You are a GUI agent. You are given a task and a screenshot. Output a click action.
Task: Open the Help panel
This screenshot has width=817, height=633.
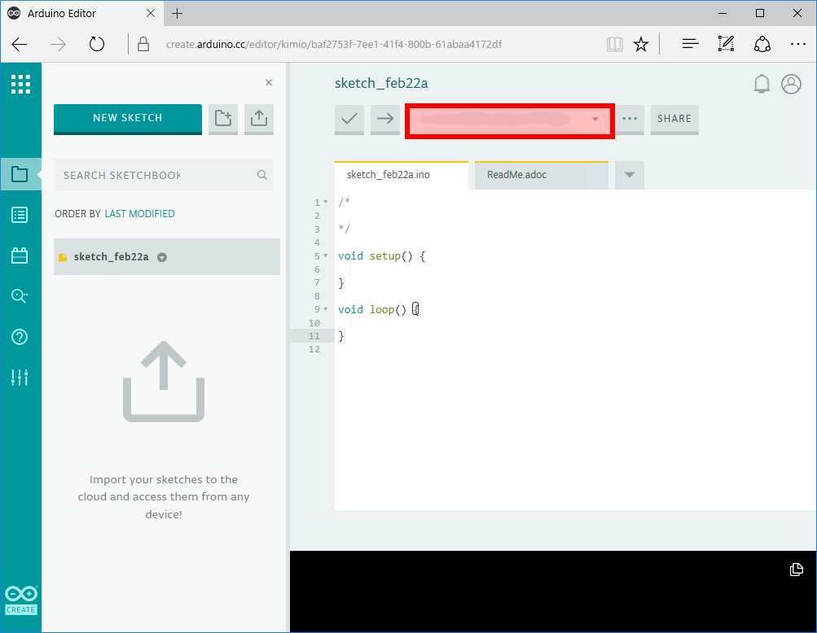coord(20,337)
